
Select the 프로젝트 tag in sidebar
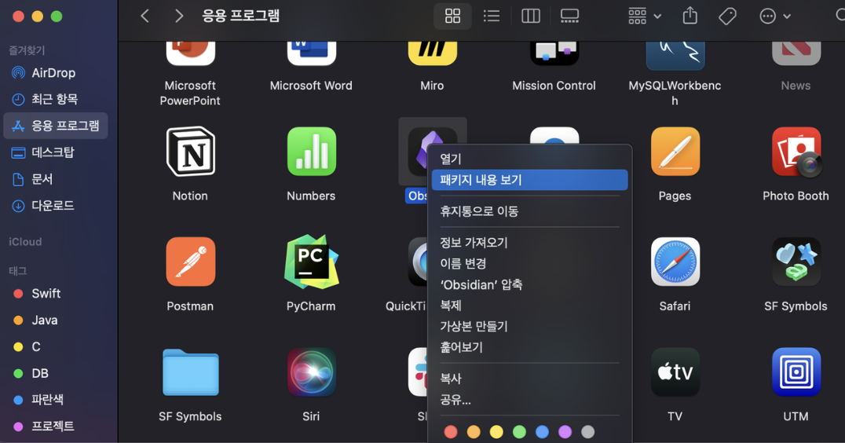tap(56, 426)
